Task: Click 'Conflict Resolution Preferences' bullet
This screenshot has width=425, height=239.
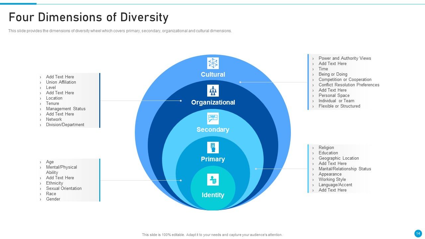Action: tap(349, 85)
